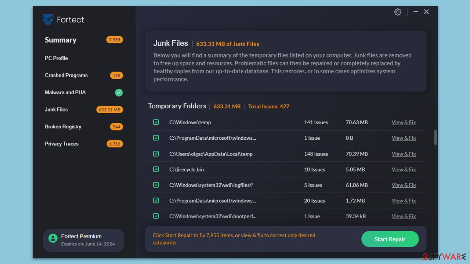The width and height of the screenshot is (470, 264).
Task: Click the 'Total Issues: 427' text
Action: click(x=269, y=106)
